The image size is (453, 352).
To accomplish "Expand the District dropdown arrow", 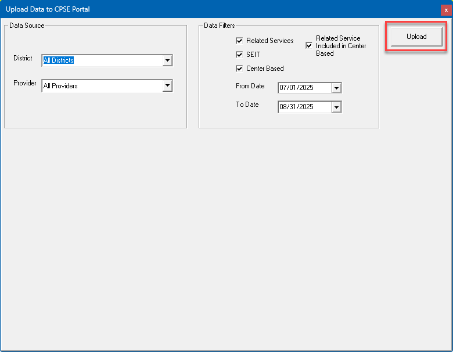I will coord(167,60).
